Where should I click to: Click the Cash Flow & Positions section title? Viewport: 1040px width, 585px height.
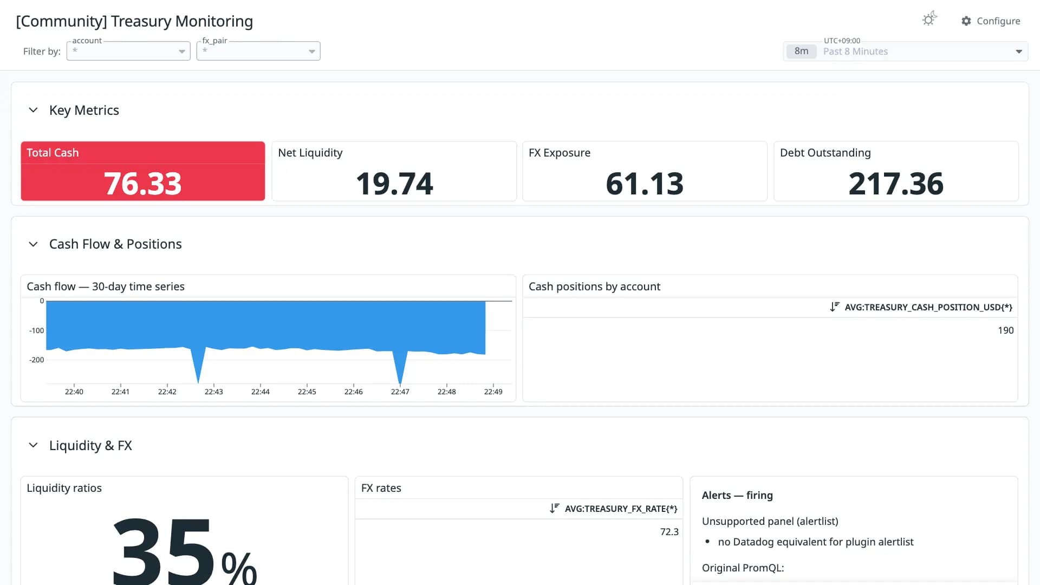115,244
